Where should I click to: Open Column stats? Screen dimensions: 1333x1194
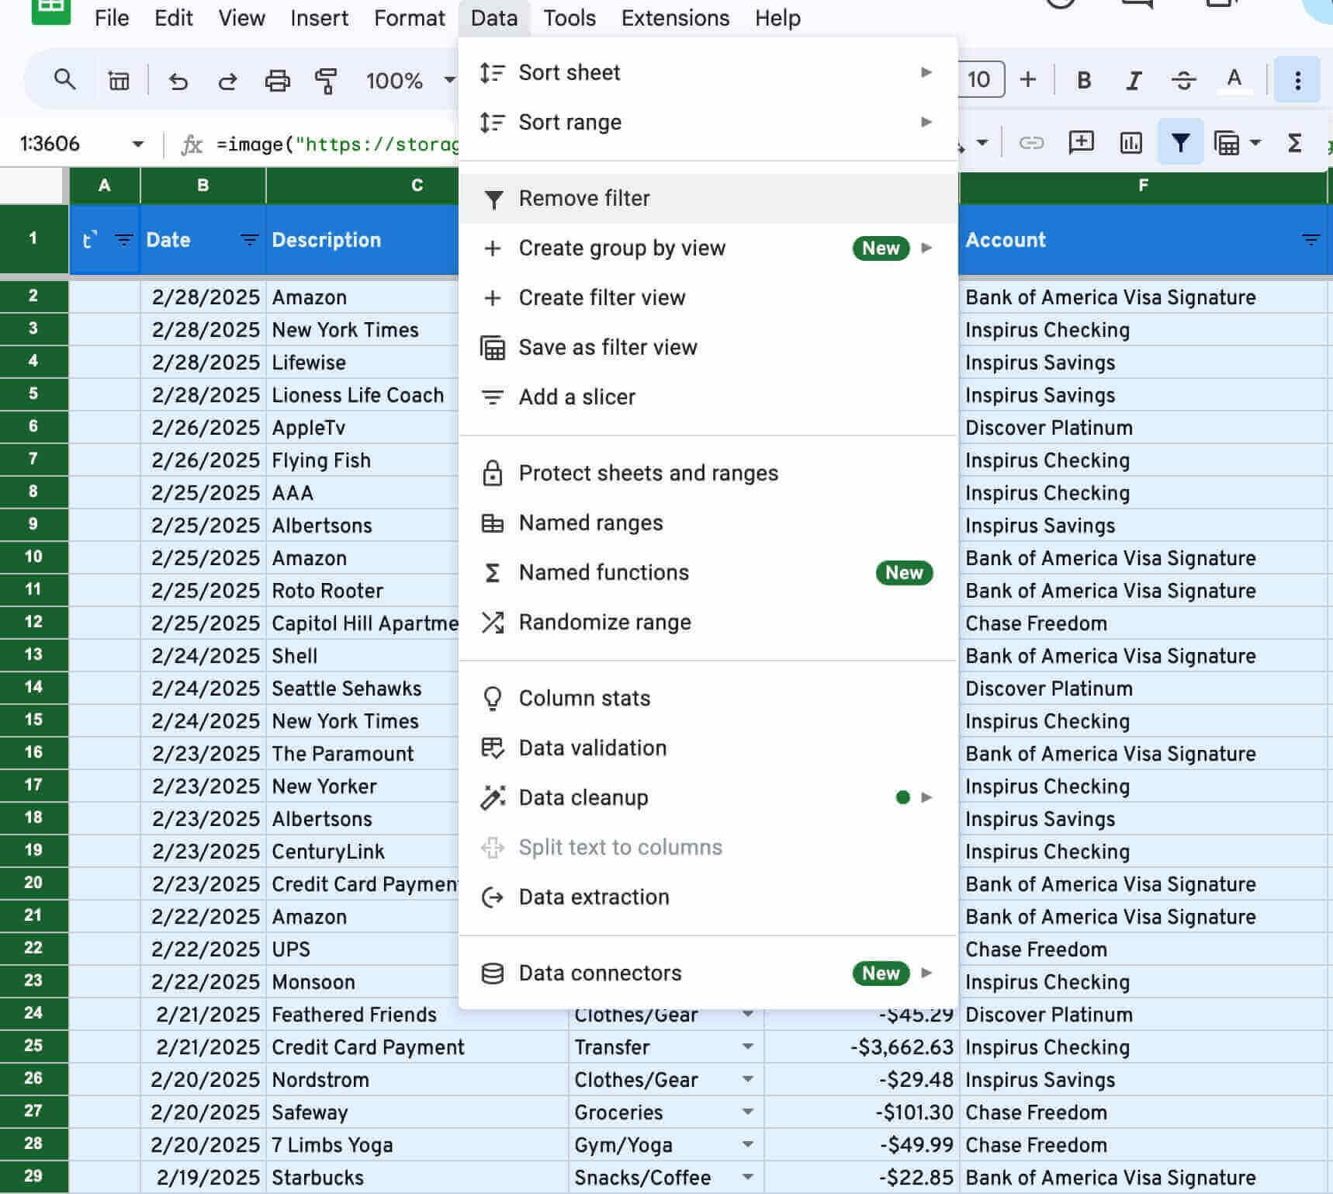pos(708,699)
